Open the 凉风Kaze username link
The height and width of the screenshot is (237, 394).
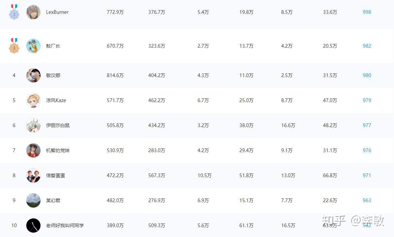click(56, 100)
